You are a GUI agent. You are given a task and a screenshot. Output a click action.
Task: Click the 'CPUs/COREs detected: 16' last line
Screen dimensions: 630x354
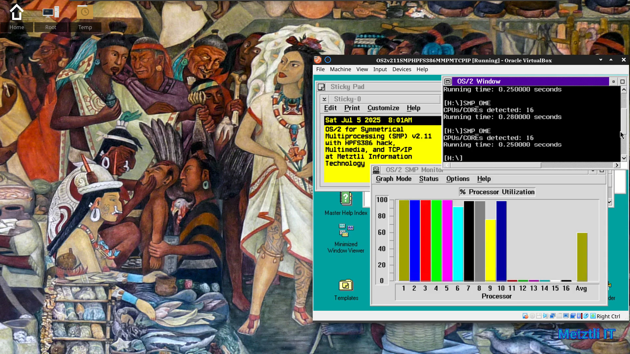point(488,138)
